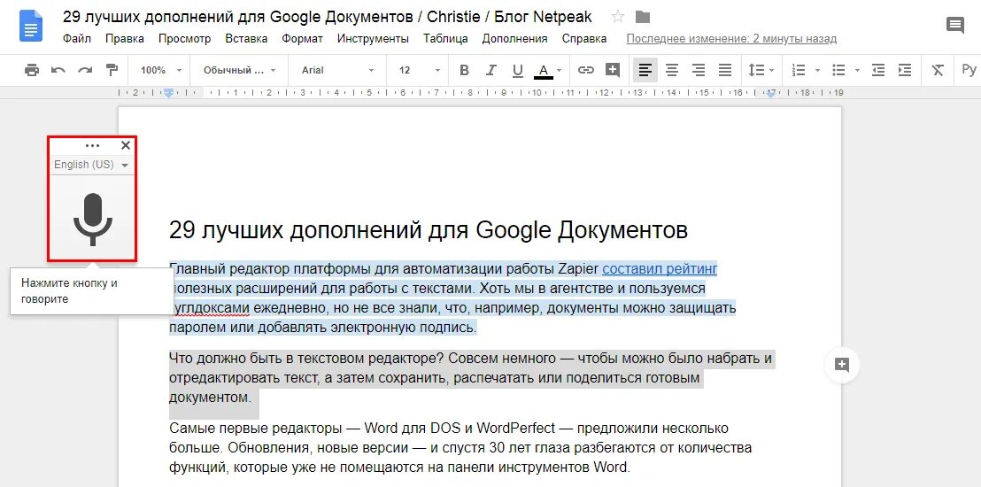Viewport: 981px width, 487px height.
Task: Insert a link icon
Action: pyautogui.click(x=585, y=70)
